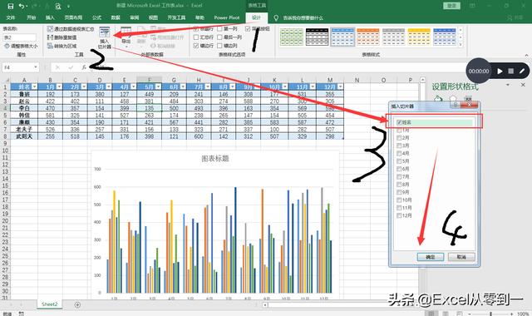The width and height of the screenshot is (532, 316).
Task: Open the filter dropdown on the 12月 header
Action: 340,86
